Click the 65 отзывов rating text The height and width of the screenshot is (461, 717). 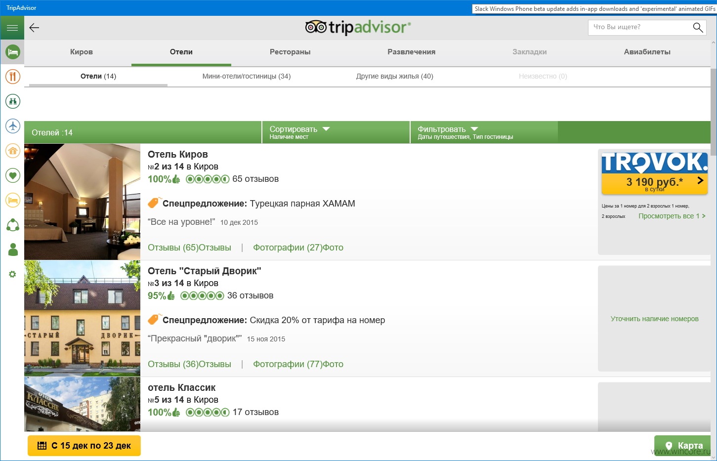coord(255,179)
